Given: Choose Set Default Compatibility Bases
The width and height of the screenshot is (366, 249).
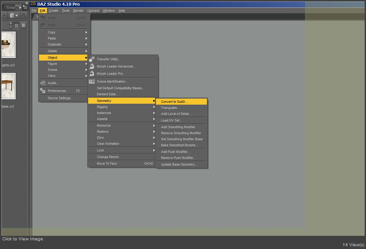Looking at the screenshot, I should point(122,88).
